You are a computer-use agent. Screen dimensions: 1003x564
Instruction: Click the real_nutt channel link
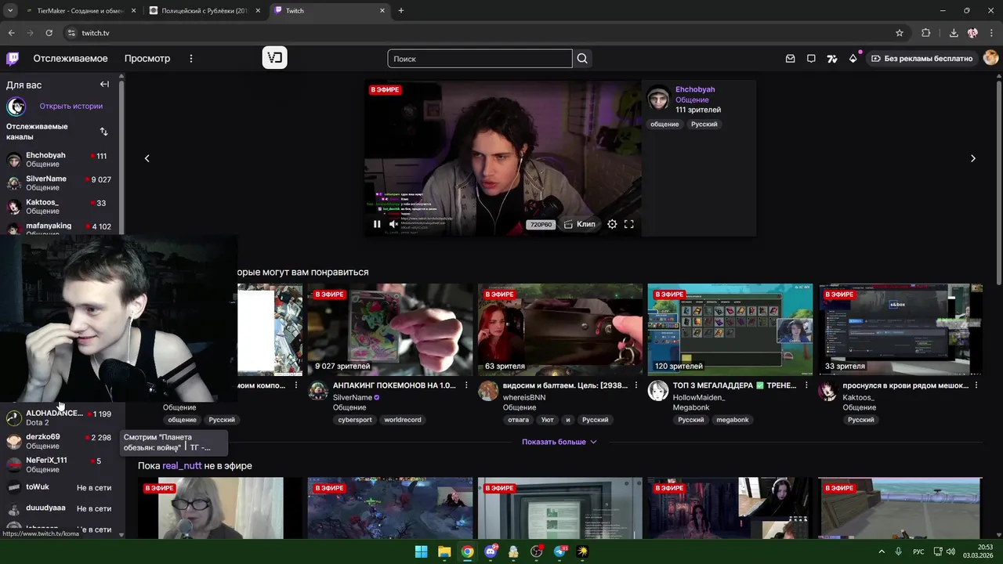182,465
